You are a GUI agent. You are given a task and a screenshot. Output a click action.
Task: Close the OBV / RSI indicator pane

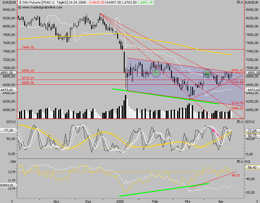pos(242,161)
